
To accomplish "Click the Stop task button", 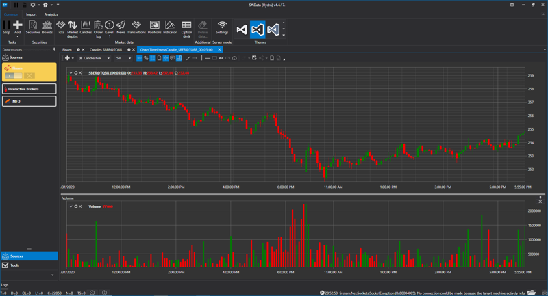I will (x=6, y=27).
